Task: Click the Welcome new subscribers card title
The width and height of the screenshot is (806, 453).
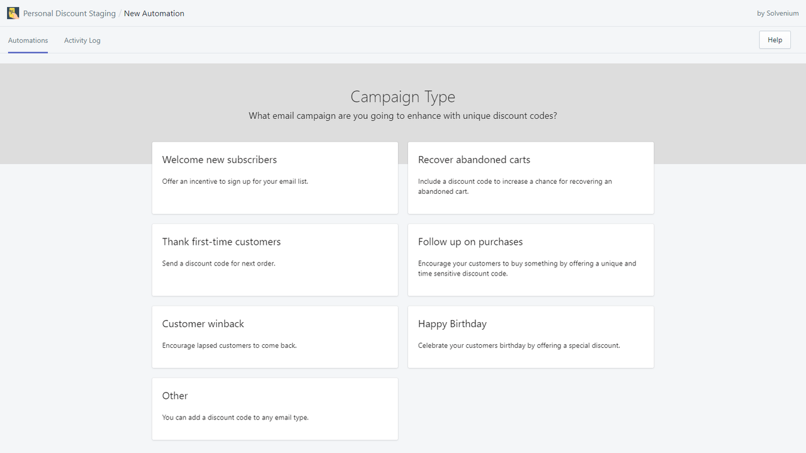Action: 219,159
